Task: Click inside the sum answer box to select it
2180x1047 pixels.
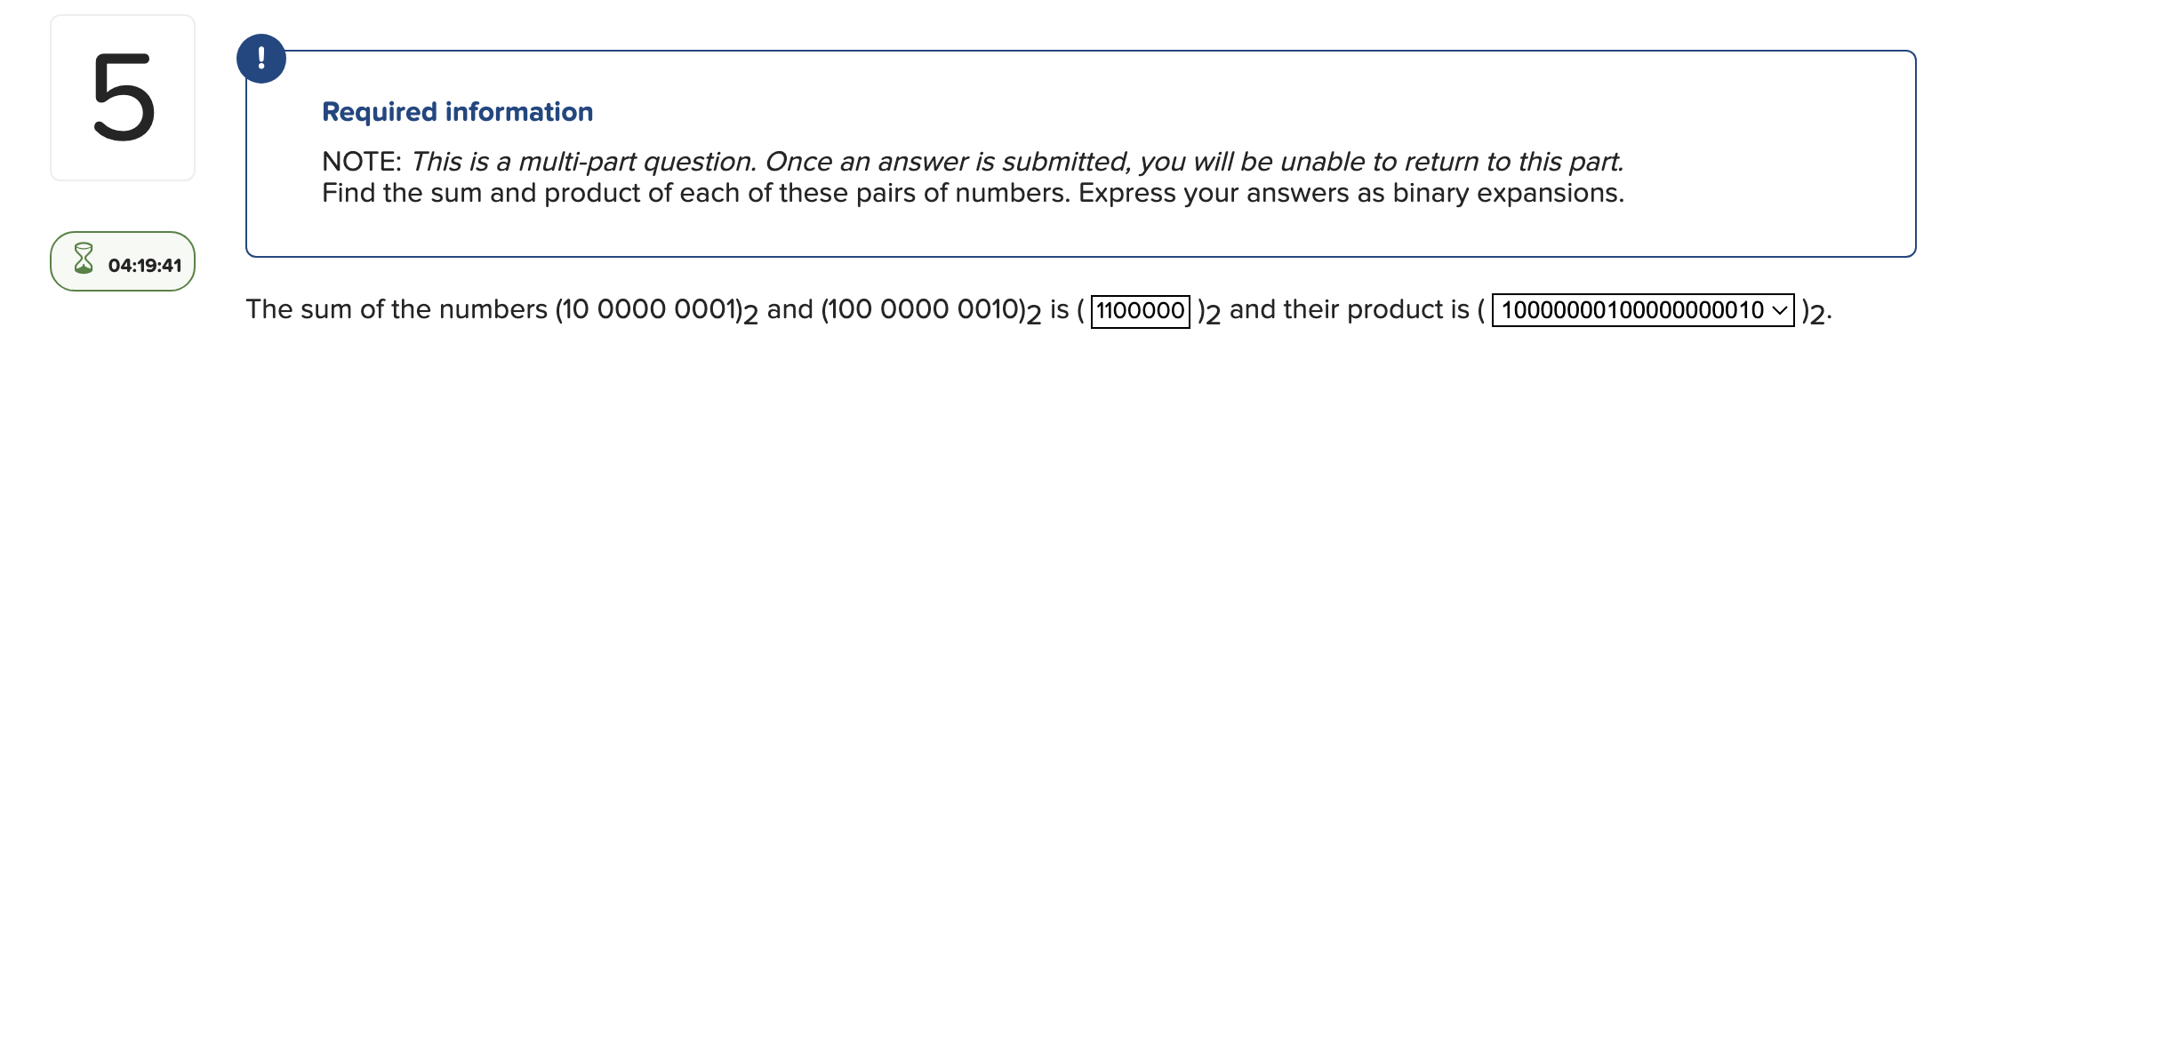Action: (x=1142, y=310)
